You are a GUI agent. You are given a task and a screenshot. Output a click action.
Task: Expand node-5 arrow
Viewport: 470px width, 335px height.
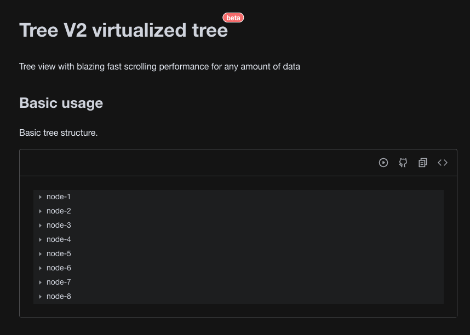tap(40, 254)
